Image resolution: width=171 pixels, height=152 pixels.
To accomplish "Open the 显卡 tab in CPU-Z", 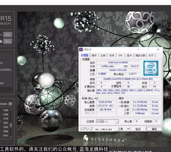I will 129,55.
